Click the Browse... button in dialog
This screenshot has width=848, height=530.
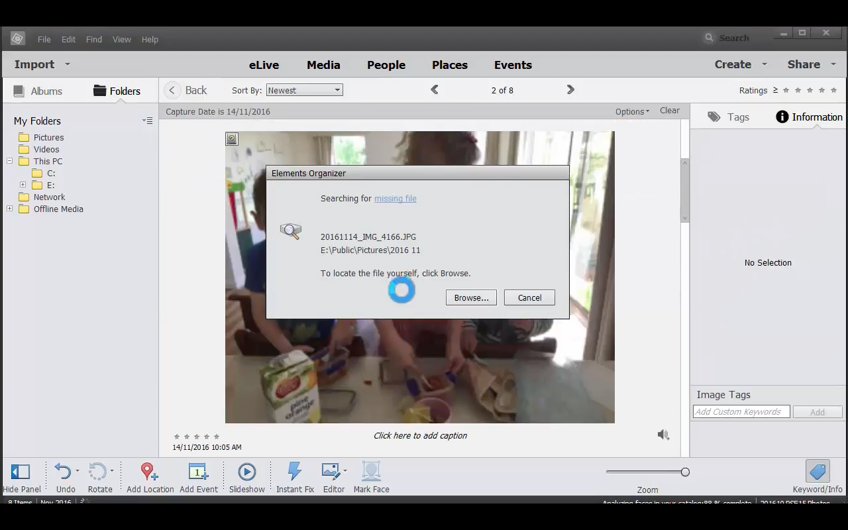(x=471, y=297)
